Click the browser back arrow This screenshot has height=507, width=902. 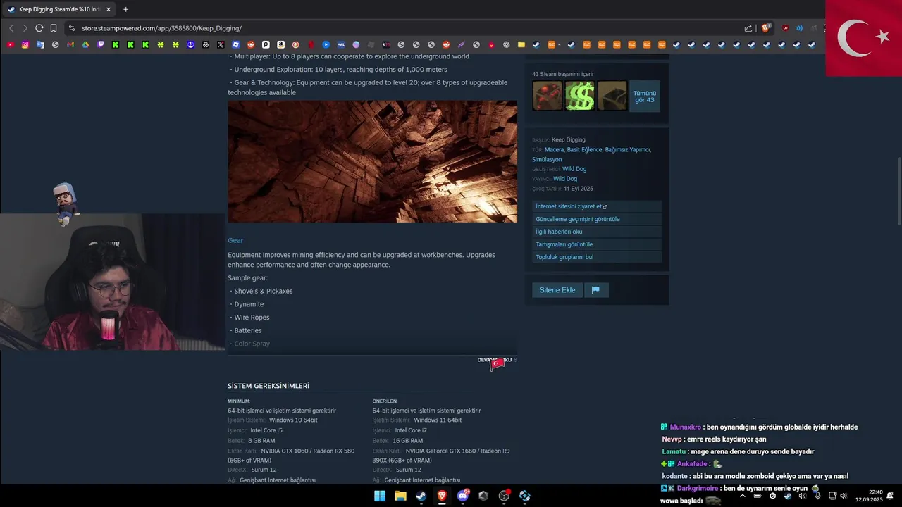tap(11, 28)
